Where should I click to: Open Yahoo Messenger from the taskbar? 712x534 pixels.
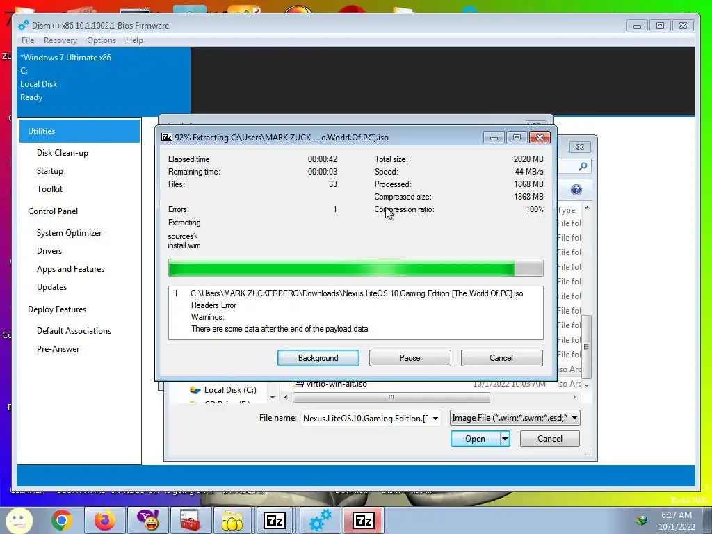148,520
